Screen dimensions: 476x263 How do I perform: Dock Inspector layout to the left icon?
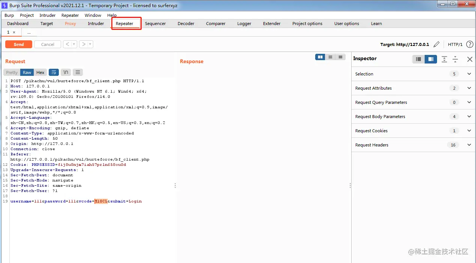[419, 59]
